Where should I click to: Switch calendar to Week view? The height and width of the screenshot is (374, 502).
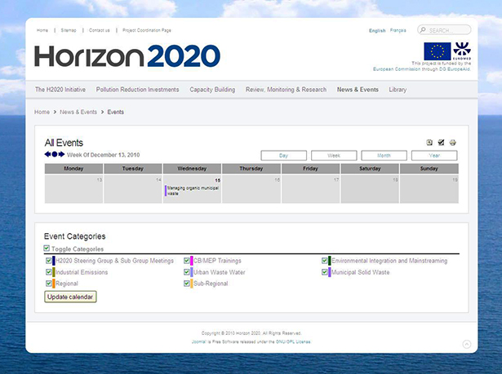[x=334, y=156]
